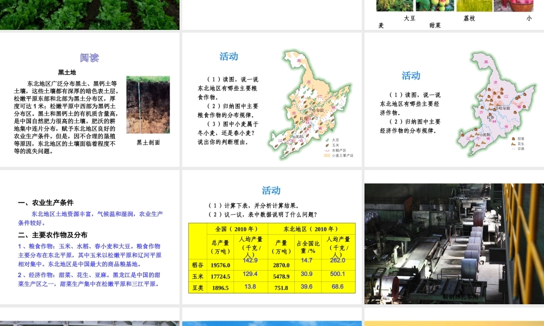The height and width of the screenshot is (326, 544).
Task: Click the 玉米 row label in table
Action: (x=198, y=277)
